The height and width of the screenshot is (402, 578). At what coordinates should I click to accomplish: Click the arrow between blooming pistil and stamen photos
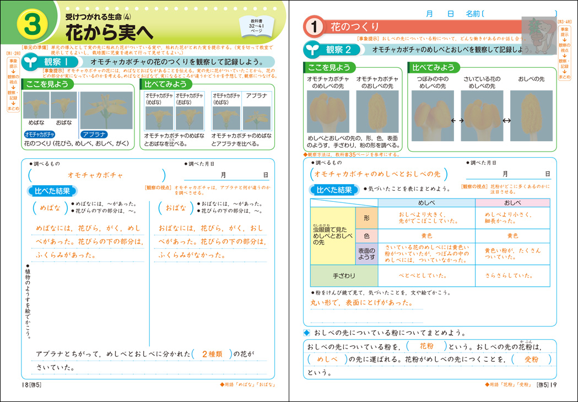pyautogui.click(x=506, y=121)
